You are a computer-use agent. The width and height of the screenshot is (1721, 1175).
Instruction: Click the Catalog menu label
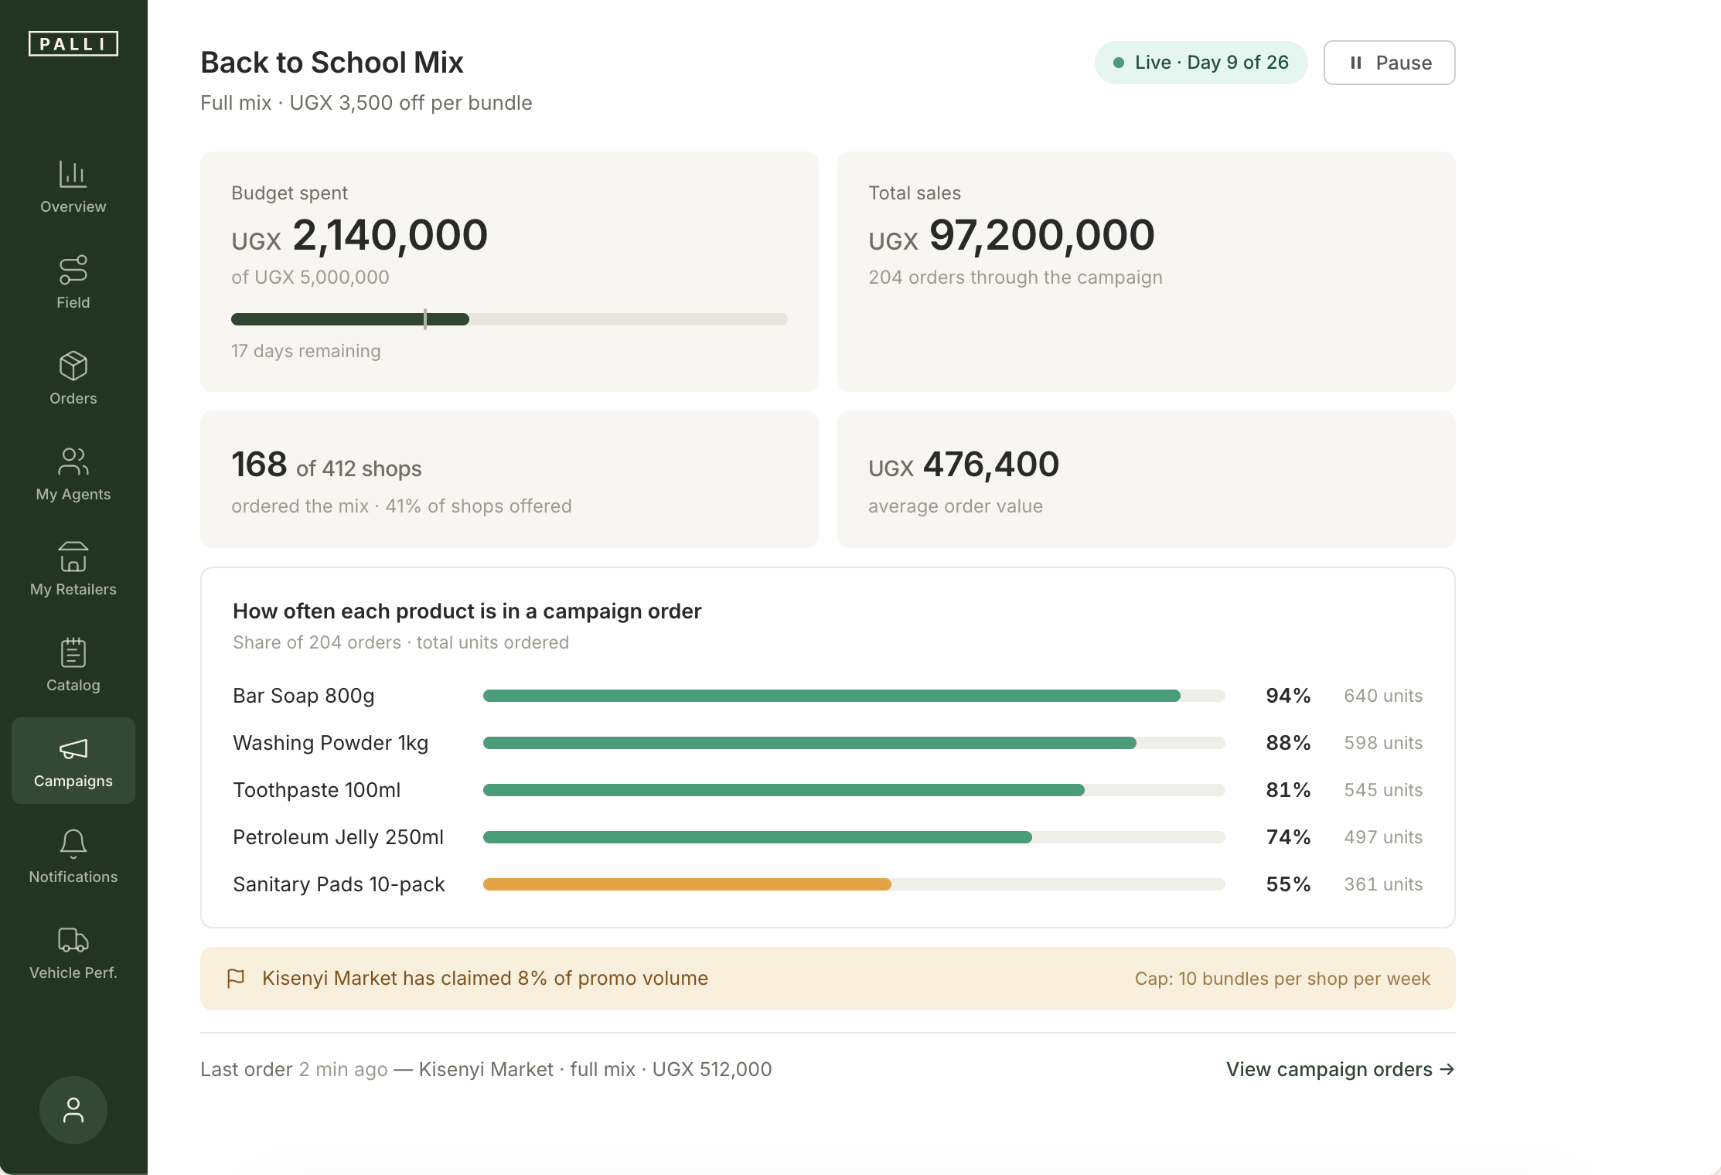click(73, 685)
